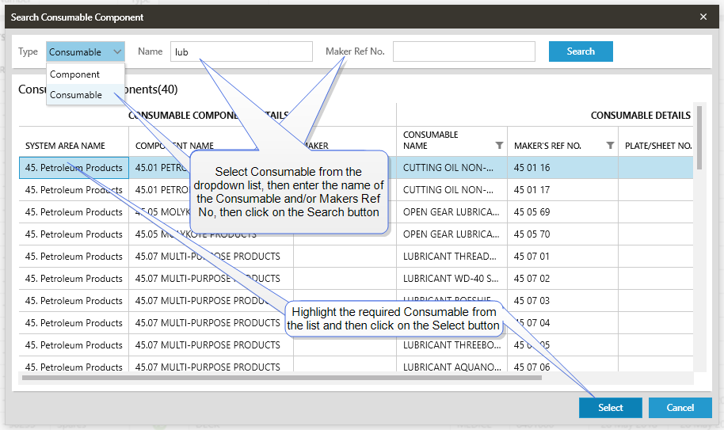Click the blue Search button

(581, 51)
